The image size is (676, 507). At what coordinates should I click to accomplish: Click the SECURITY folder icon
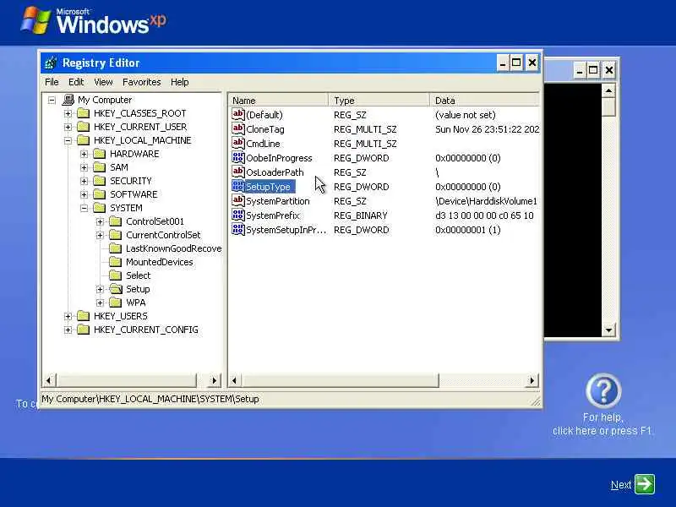pyautogui.click(x=100, y=181)
